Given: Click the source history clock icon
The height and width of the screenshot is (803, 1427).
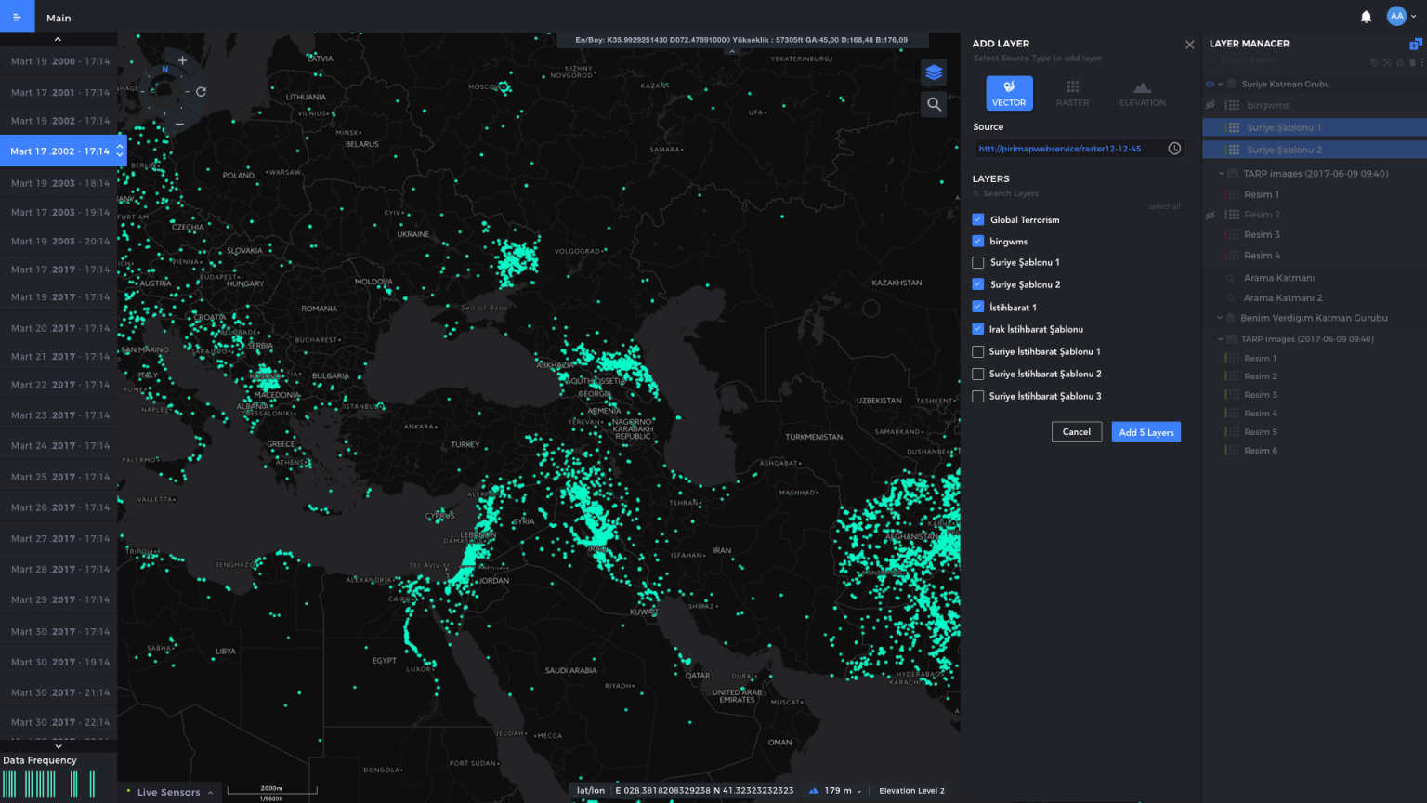Looking at the screenshot, I should pos(1174,149).
